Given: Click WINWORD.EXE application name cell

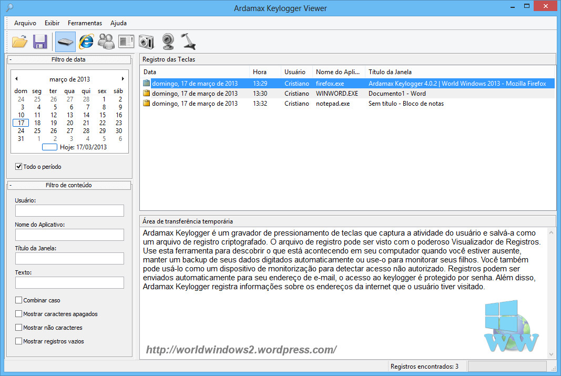Looking at the screenshot, I should point(337,94).
